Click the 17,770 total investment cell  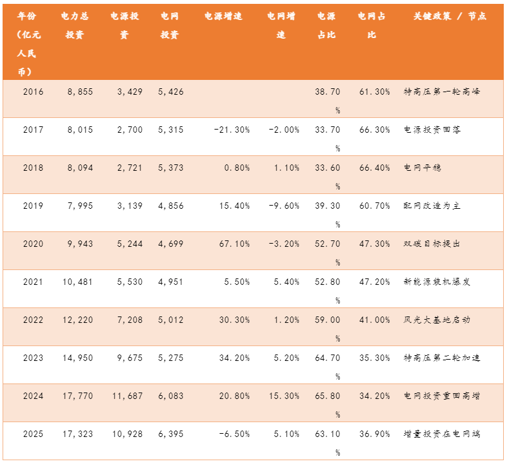(x=77, y=396)
